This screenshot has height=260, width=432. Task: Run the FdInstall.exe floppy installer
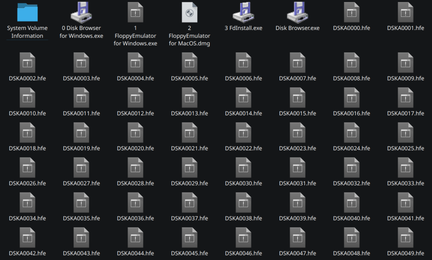243,13
